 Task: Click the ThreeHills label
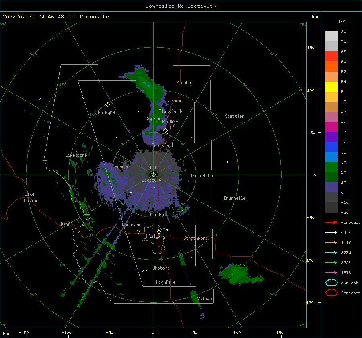pos(202,176)
